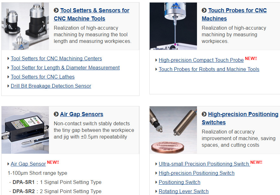Open the Air Gap Sensor list link
Screen dimensions: 280x195
(28, 164)
